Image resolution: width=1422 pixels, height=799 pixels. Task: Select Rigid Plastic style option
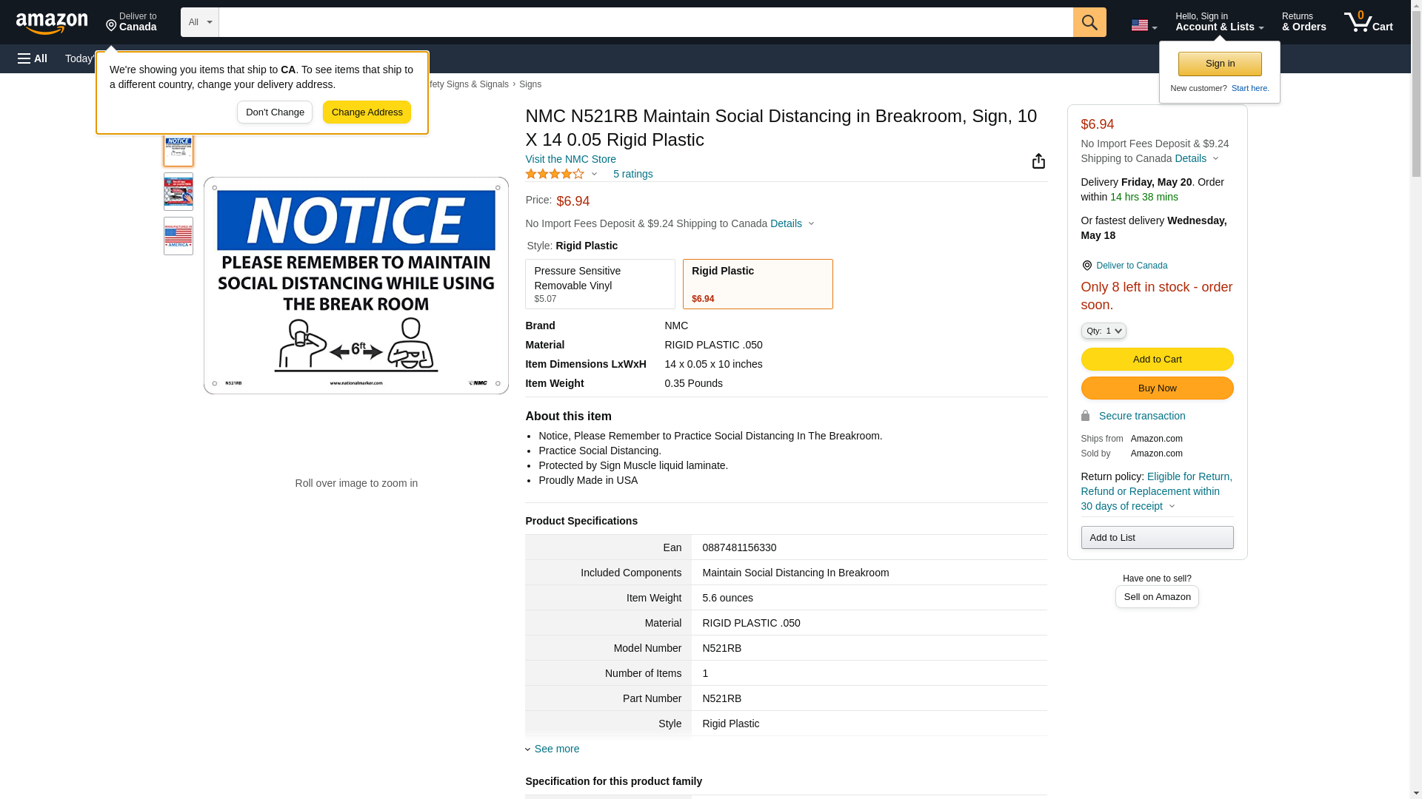click(757, 284)
